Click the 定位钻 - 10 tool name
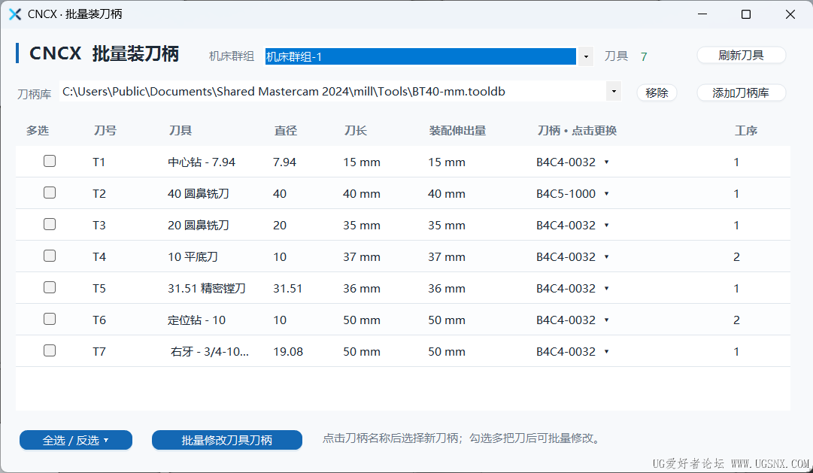 coord(196,320)
